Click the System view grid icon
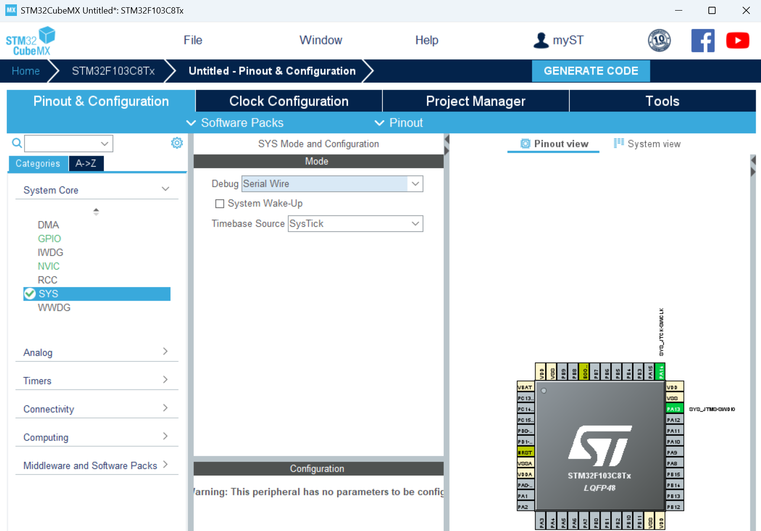Viewport: 761px width, 531px height. (x=619, y=143)
